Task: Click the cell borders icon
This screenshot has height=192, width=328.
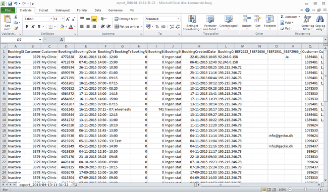Action: 50,27
